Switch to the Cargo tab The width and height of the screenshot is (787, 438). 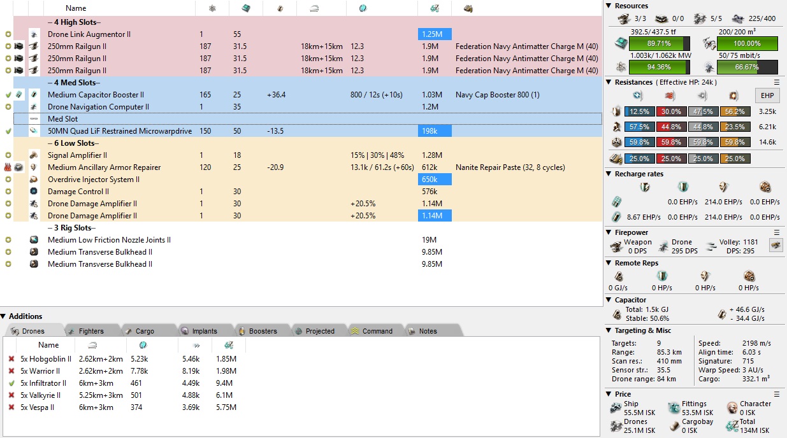point(145,331)
